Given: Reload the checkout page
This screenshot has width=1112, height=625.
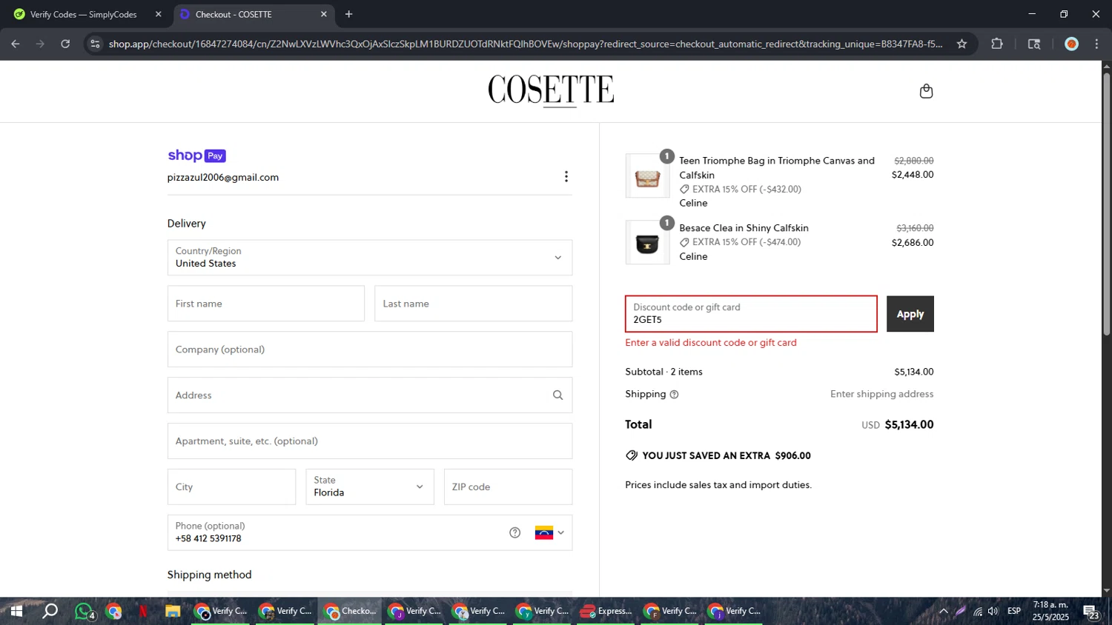Looking at the screenshot, I should (x=65, y=44).
